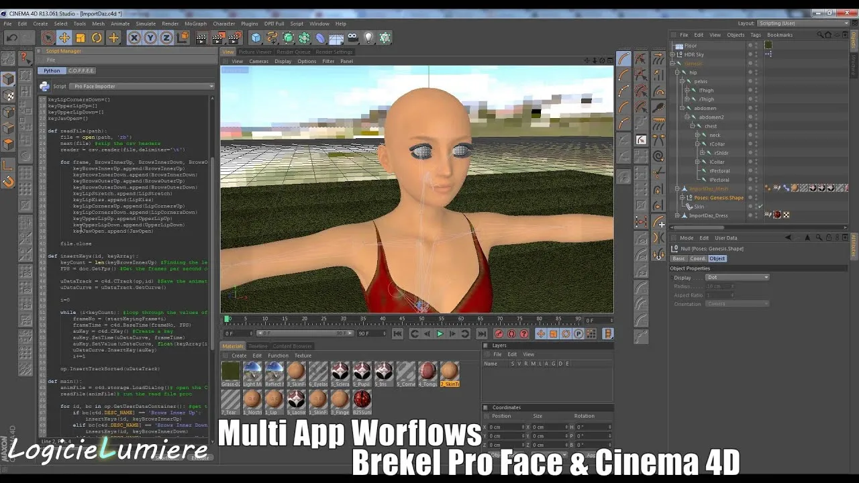Click the blue deformer capsule icon
The image size is (859, 483).
tap(321, 38)
